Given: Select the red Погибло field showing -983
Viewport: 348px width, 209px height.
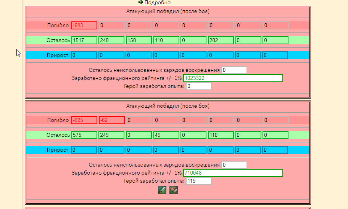Looking at the screenshot, I should coord(84,25).
